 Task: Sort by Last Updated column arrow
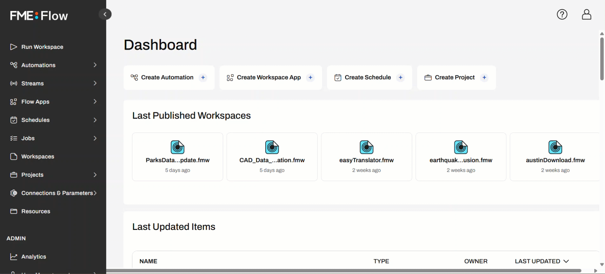566,261
